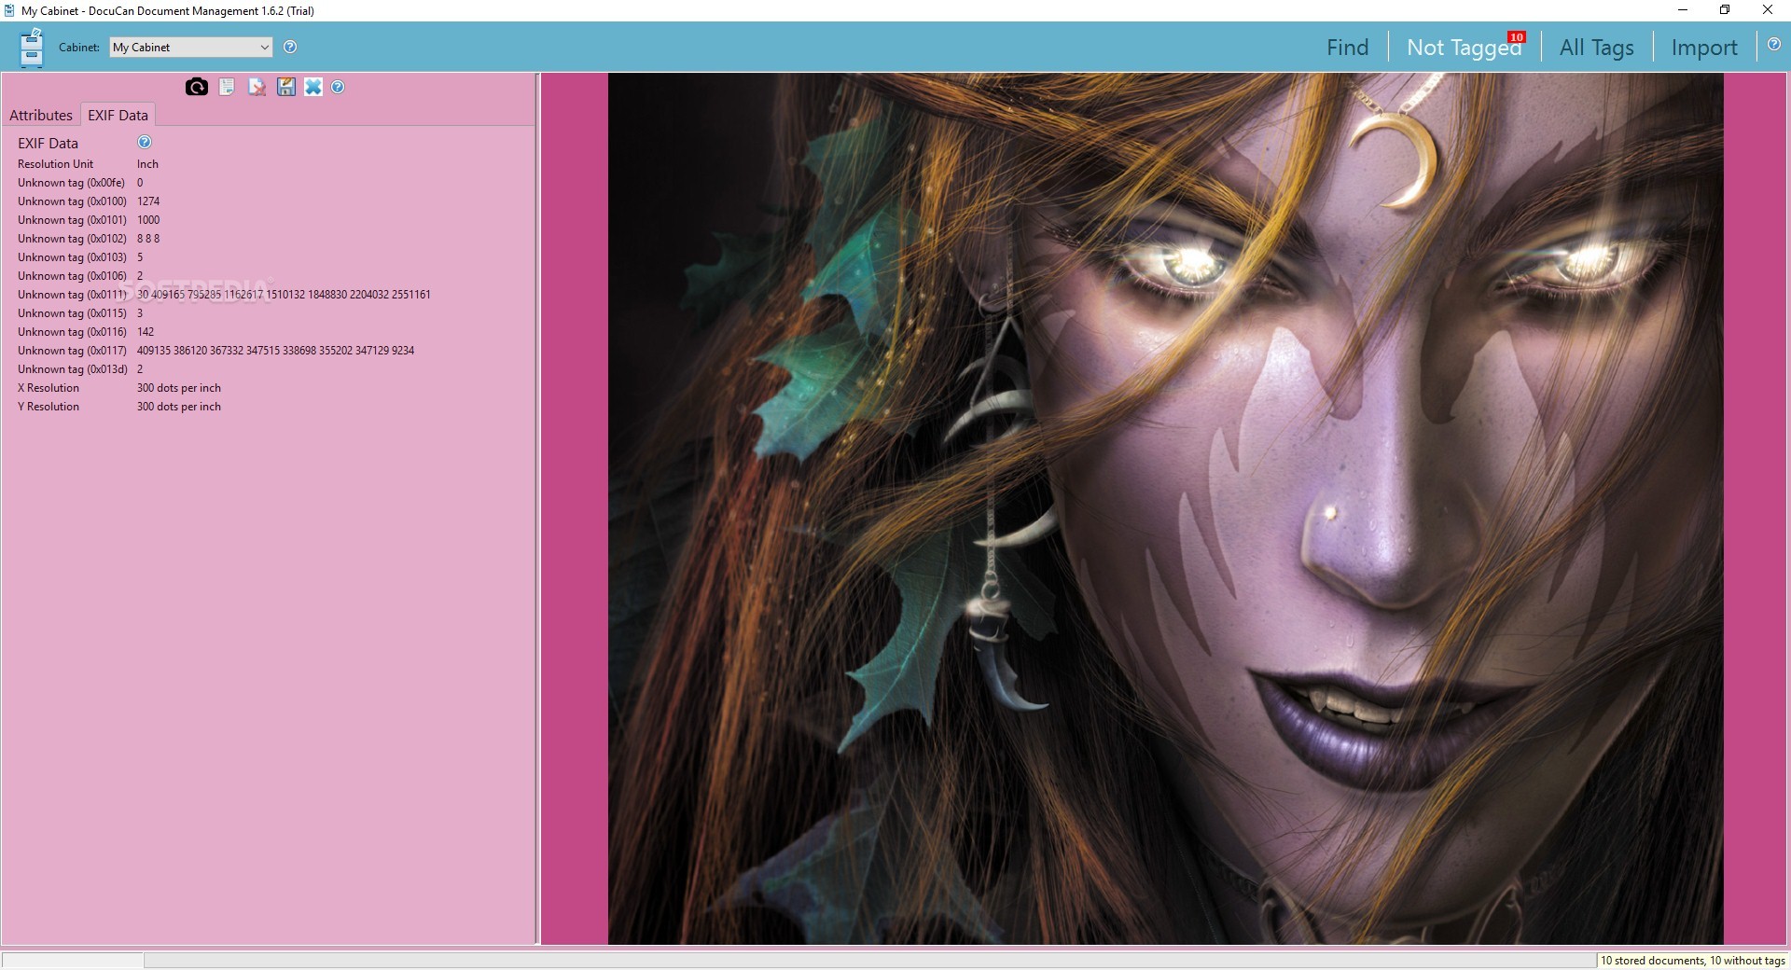Go to the Import section

pyautogui.click(x=1704, y=48)
